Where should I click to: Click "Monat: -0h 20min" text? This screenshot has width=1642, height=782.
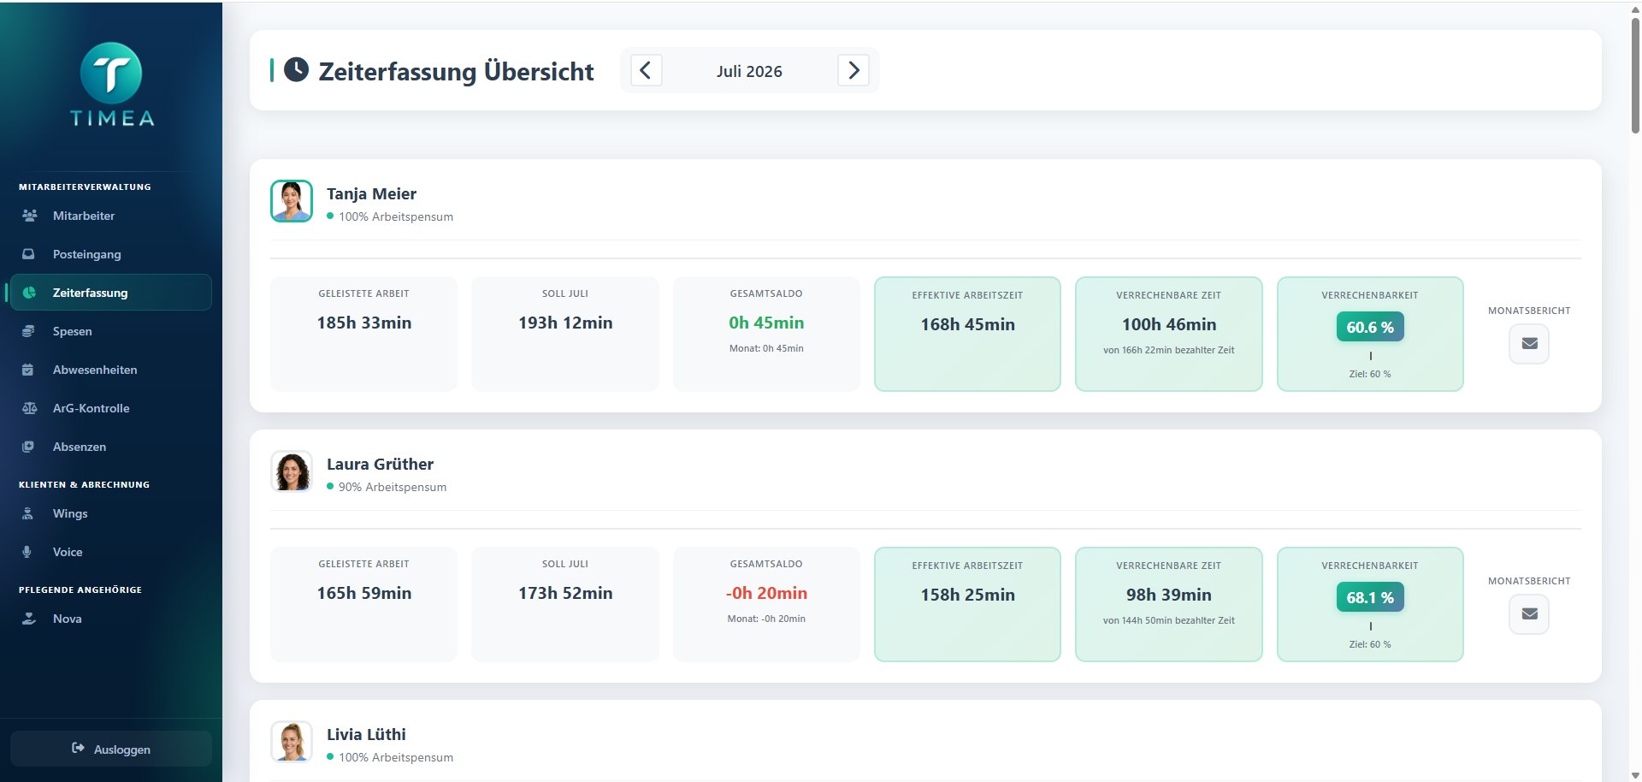coord(766,619)
